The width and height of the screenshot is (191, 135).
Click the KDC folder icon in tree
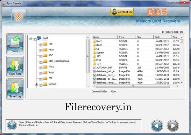pos(45,55)
